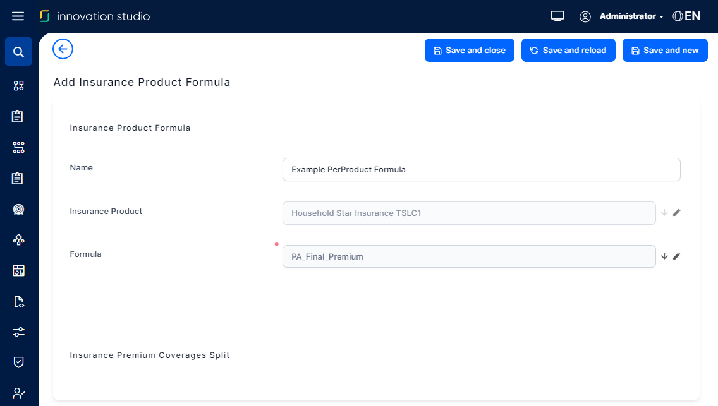The height and width of the screenshot is (406, 718).
Task: Click the sidebar search icon
Action: point(18,52)
